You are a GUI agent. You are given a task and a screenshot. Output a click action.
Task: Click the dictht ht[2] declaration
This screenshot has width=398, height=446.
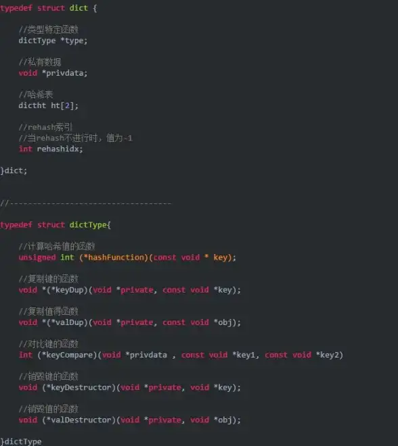[x=49, y=106]
